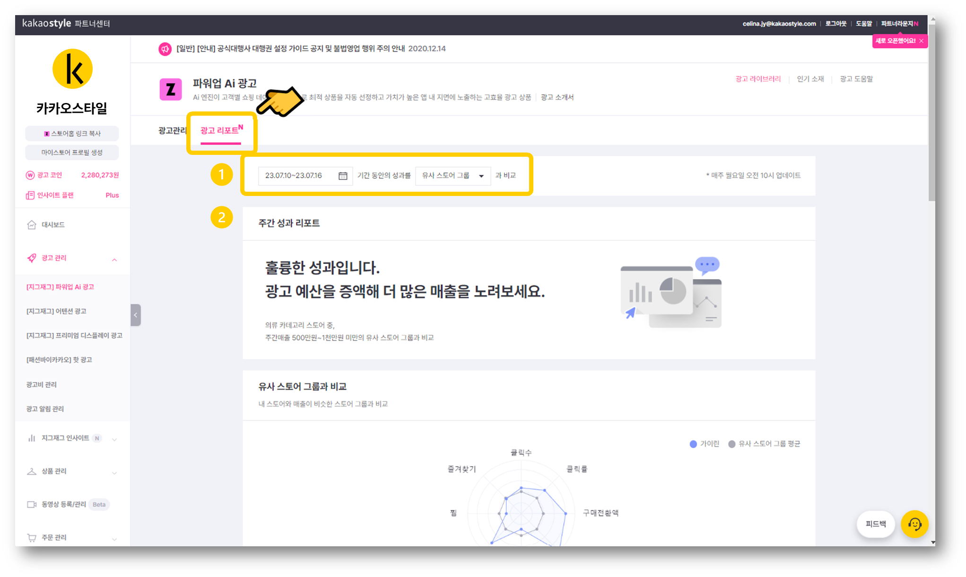Open the 유사 스토어 그룹 comparison dropdown
966x577 pixels.
click(x=453, y=176)
